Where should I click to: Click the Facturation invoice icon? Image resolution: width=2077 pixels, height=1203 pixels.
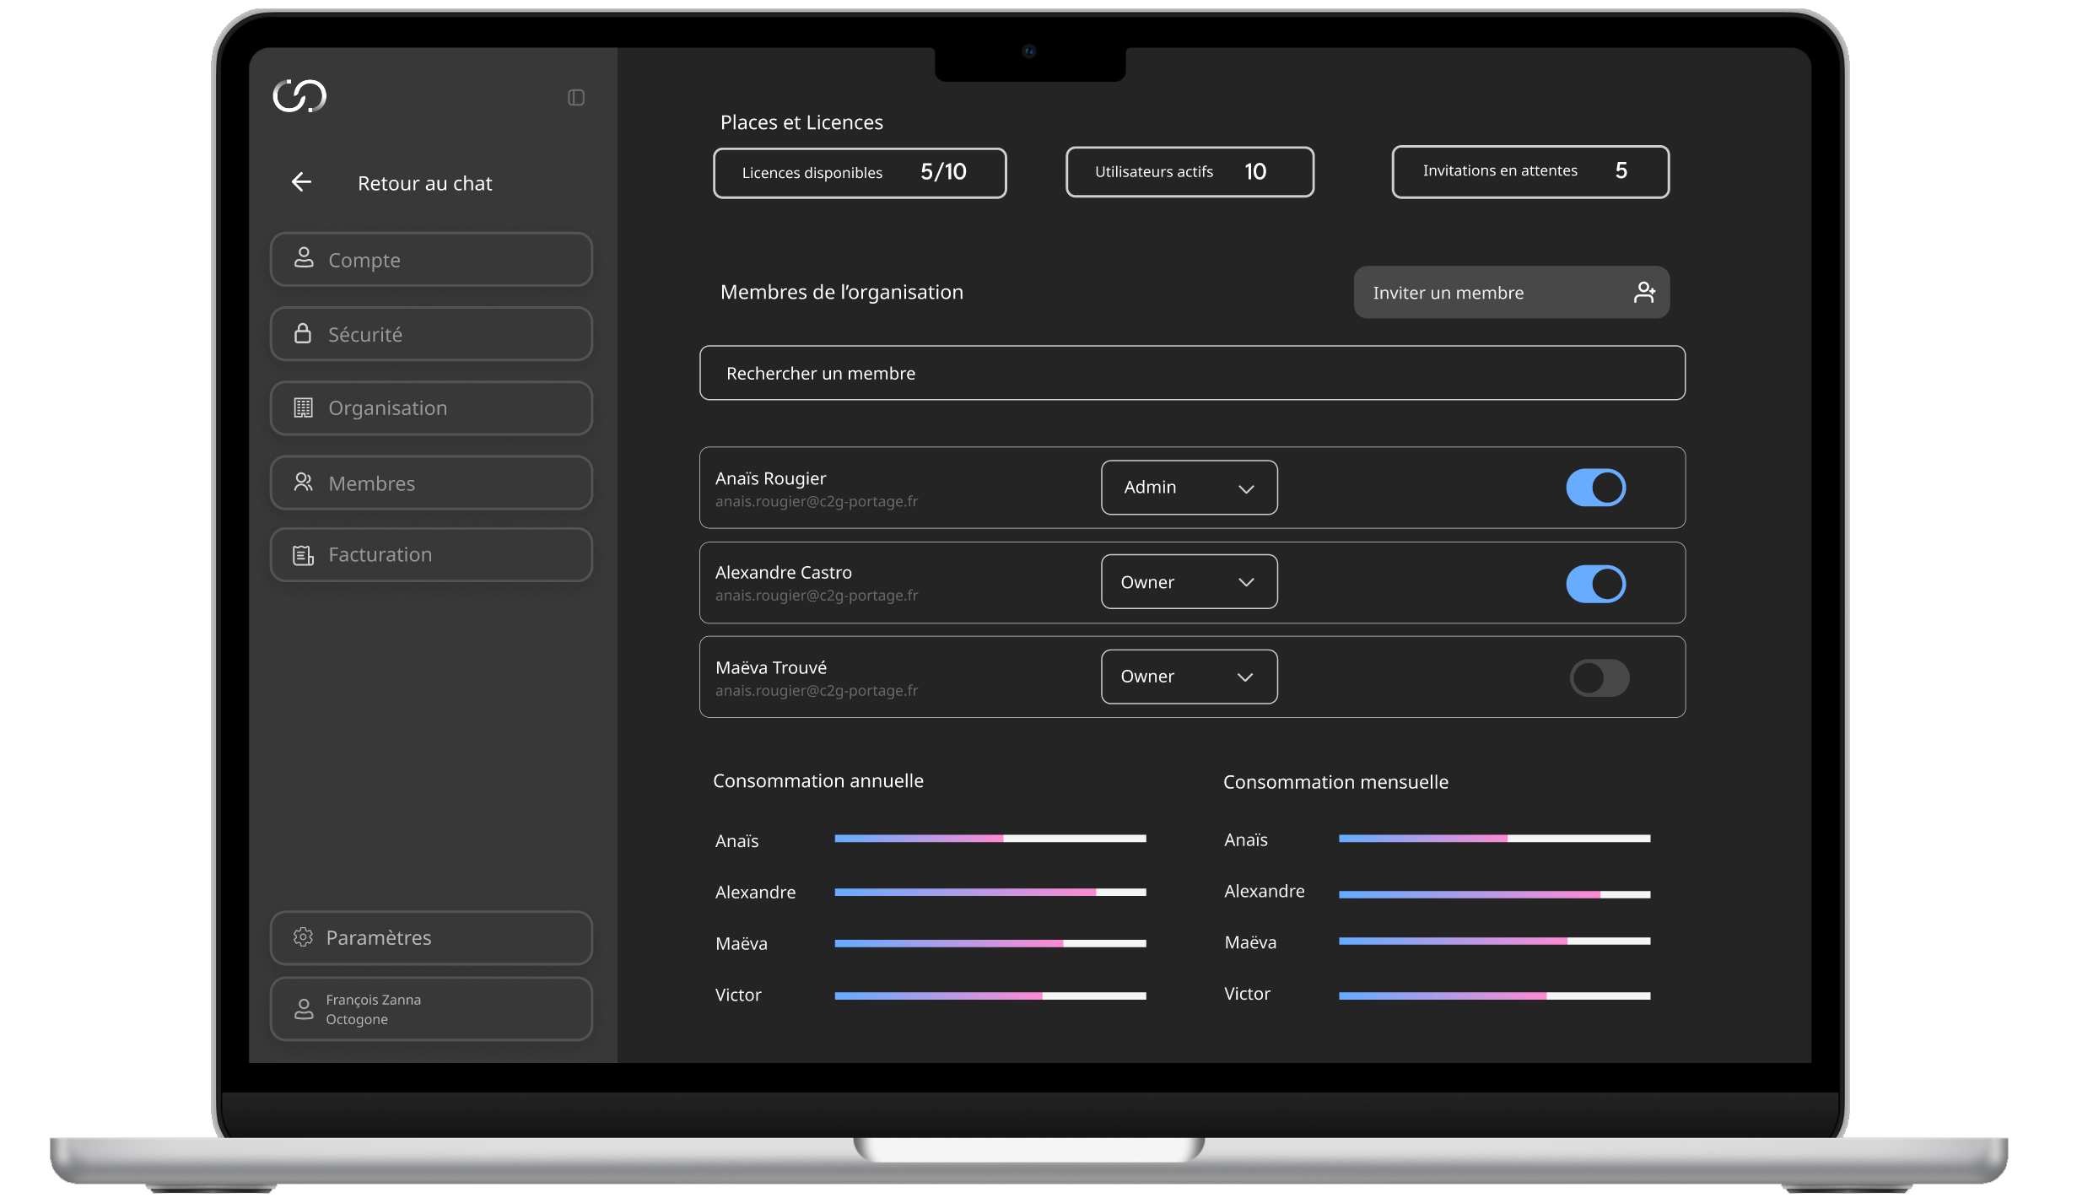point(303,555)
